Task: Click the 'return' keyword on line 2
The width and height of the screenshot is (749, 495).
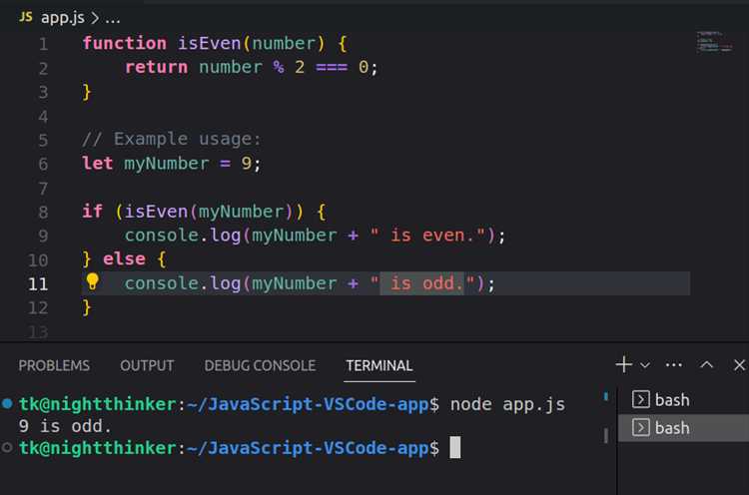Action: click(156, 67)
